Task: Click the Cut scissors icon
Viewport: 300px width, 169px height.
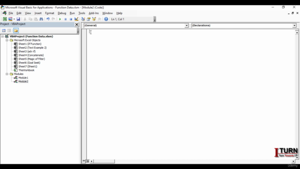Action: (25, 19)
